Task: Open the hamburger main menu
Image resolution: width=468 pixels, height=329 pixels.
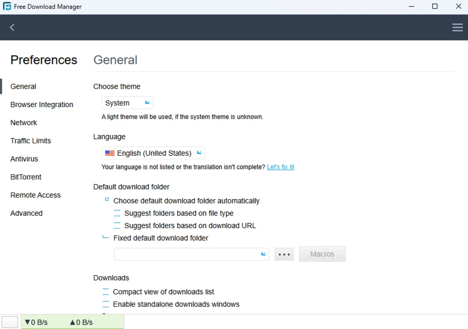Action: tap(457, 27)
